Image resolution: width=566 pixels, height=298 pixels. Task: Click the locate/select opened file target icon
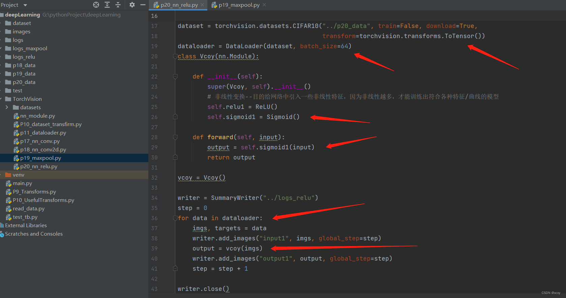96,5
